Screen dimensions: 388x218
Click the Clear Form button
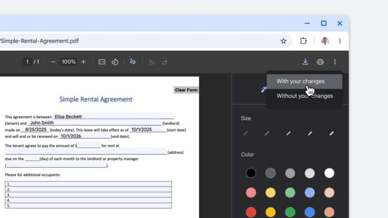(x=186, y=90)
